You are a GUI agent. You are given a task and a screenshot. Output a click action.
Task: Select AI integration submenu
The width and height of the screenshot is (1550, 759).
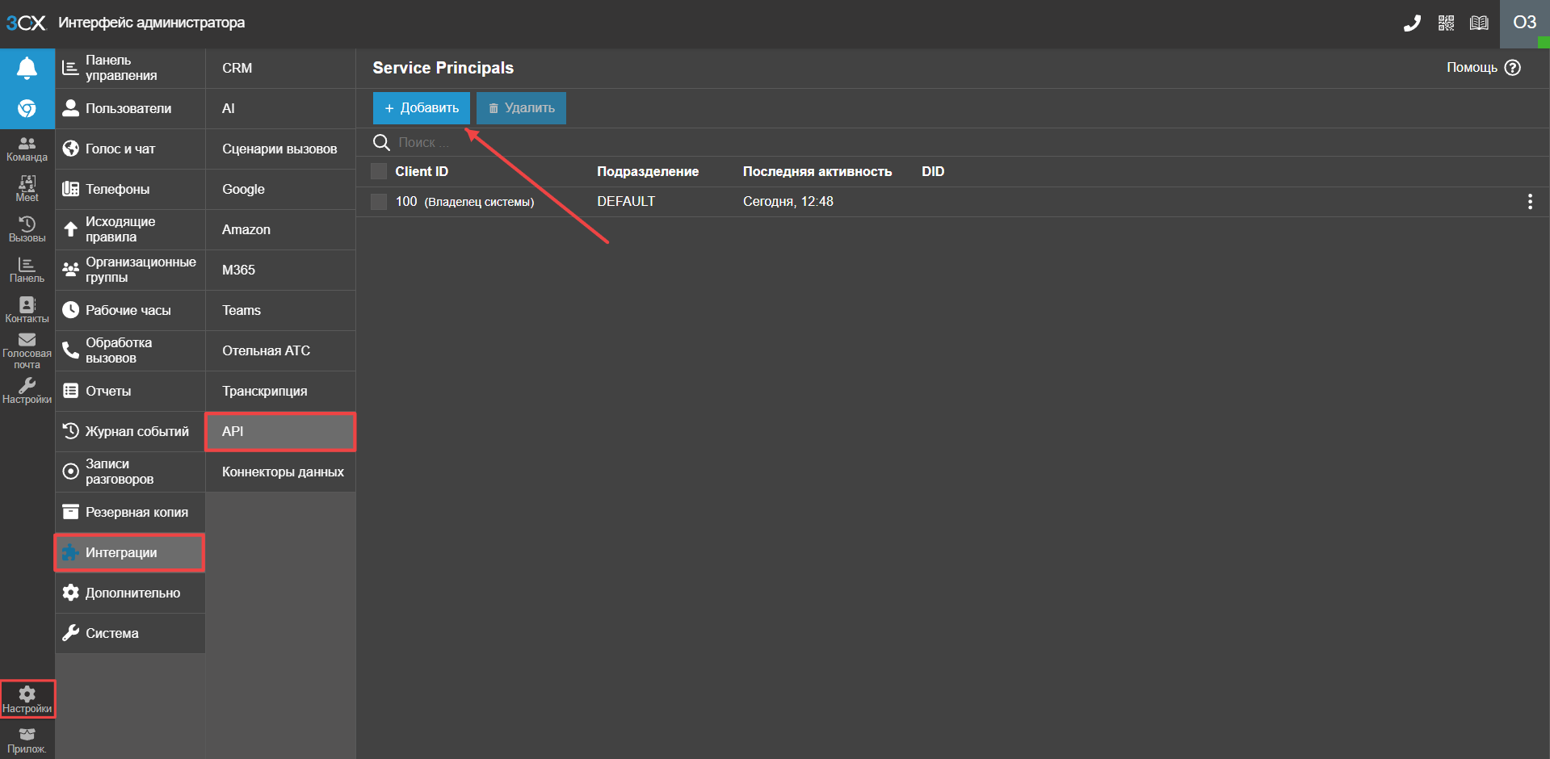(x=280, y=108)
